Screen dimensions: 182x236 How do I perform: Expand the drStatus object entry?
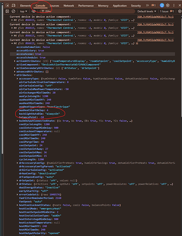click(17, 184)
